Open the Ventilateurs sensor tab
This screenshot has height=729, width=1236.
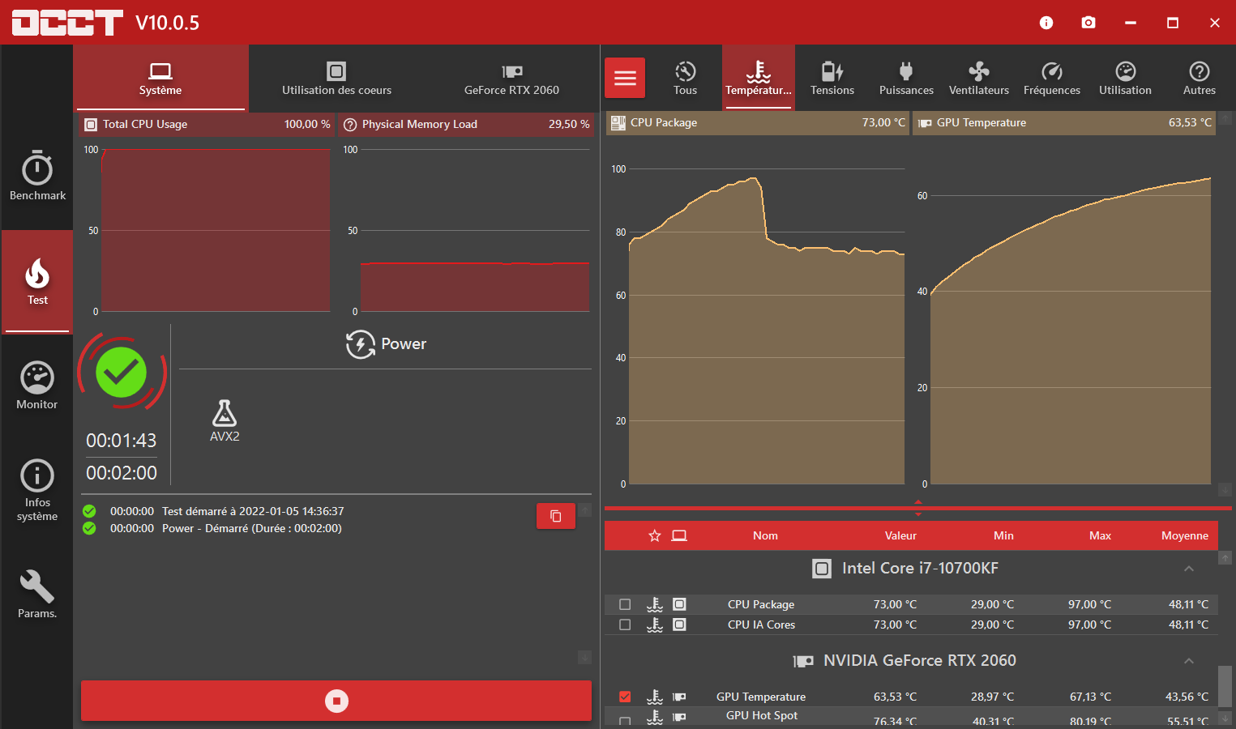tap(979, 78)
